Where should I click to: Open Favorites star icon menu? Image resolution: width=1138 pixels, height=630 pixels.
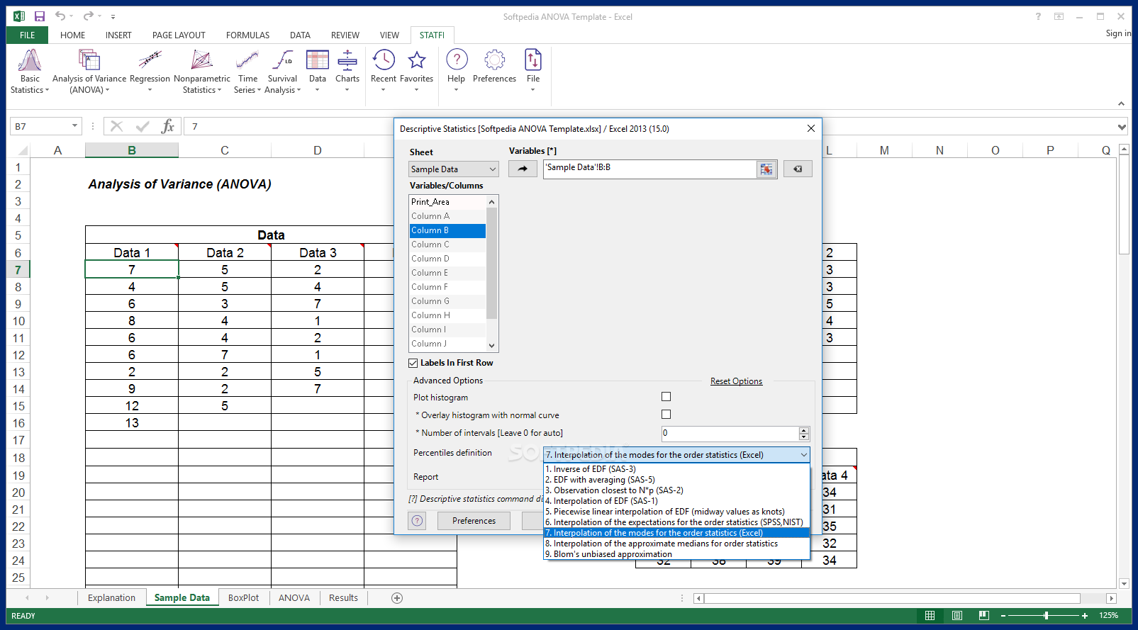pyautogui.click(x=417, y=71)
